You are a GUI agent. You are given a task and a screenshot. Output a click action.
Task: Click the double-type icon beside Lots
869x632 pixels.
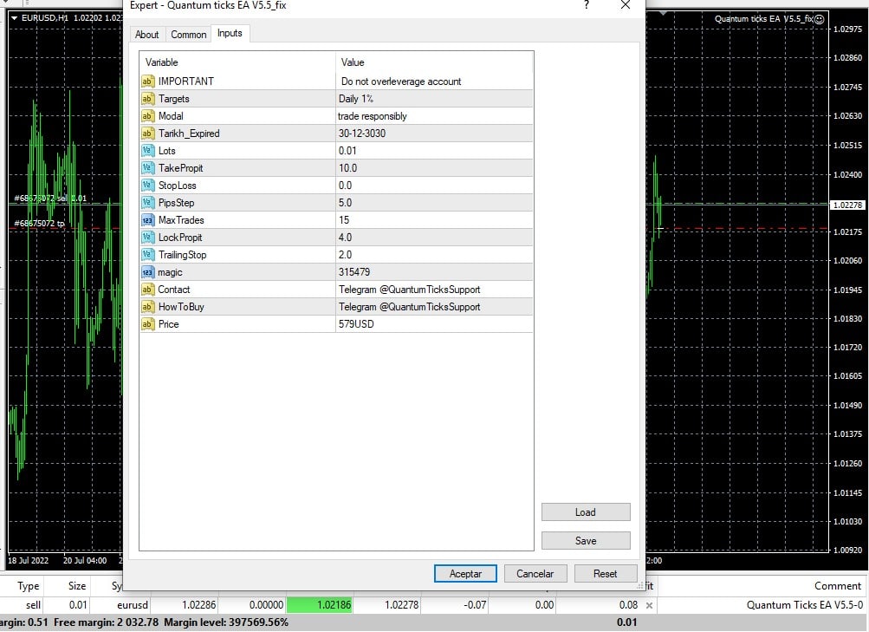pos(147,151)
